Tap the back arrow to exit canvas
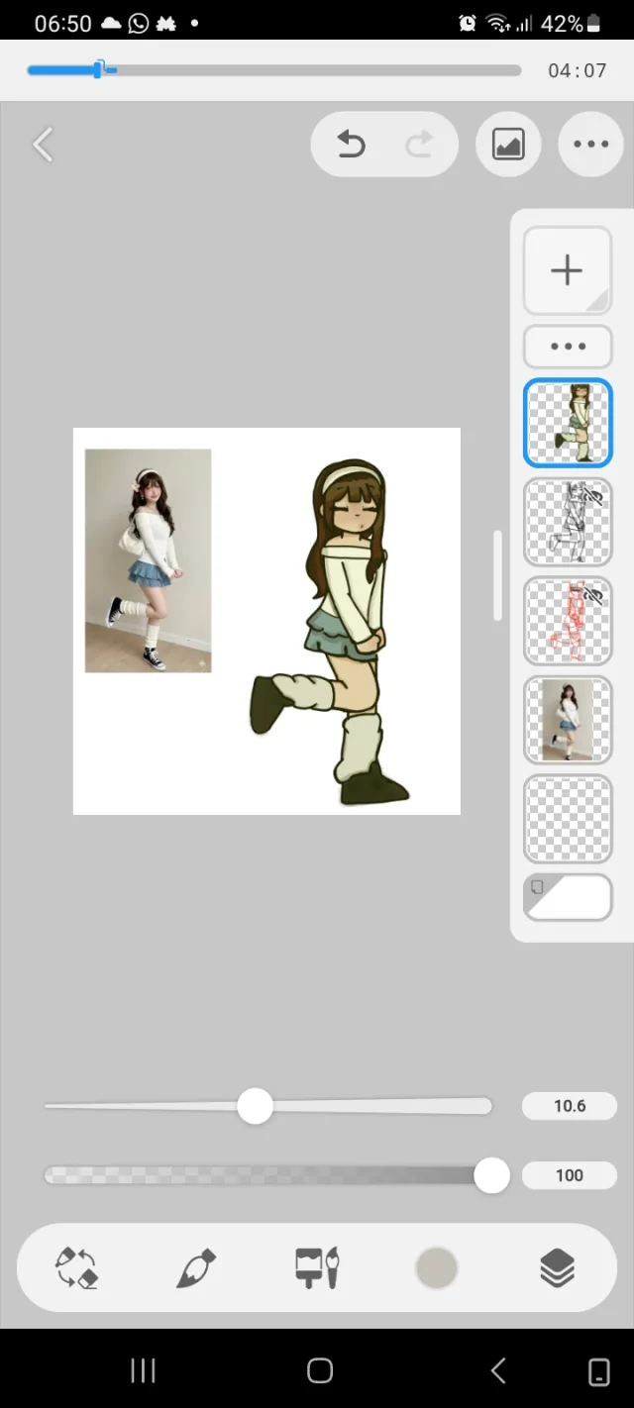The width and height of the screenshot is (634, 1408). pos(43,145)
